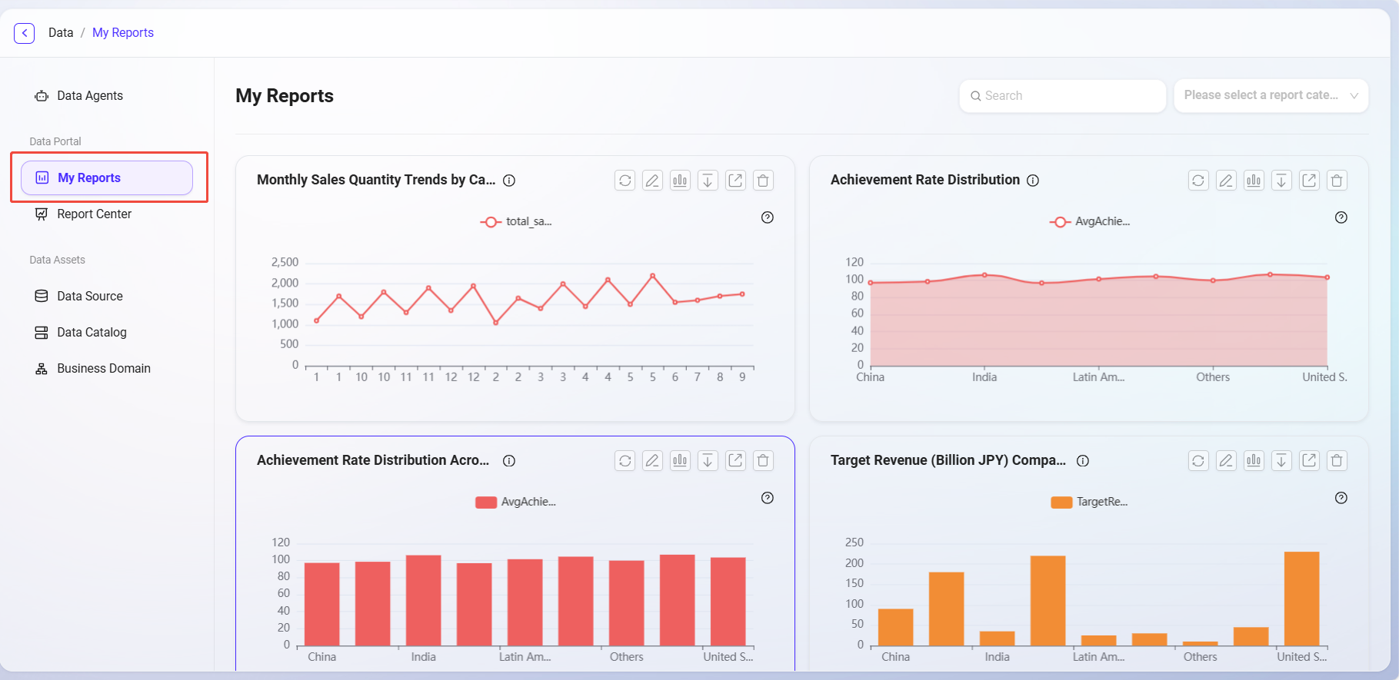
Task: Click info icon next to Monthly Sales title
Action: pos(509,181)
